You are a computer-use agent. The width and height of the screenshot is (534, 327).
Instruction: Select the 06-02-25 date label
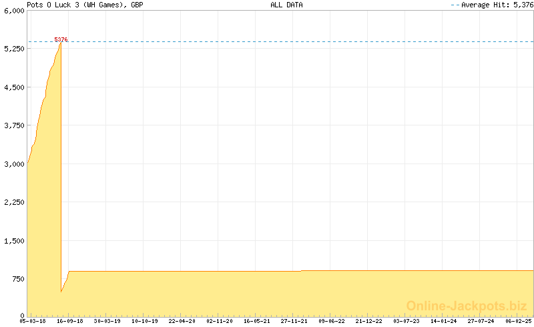517,321
